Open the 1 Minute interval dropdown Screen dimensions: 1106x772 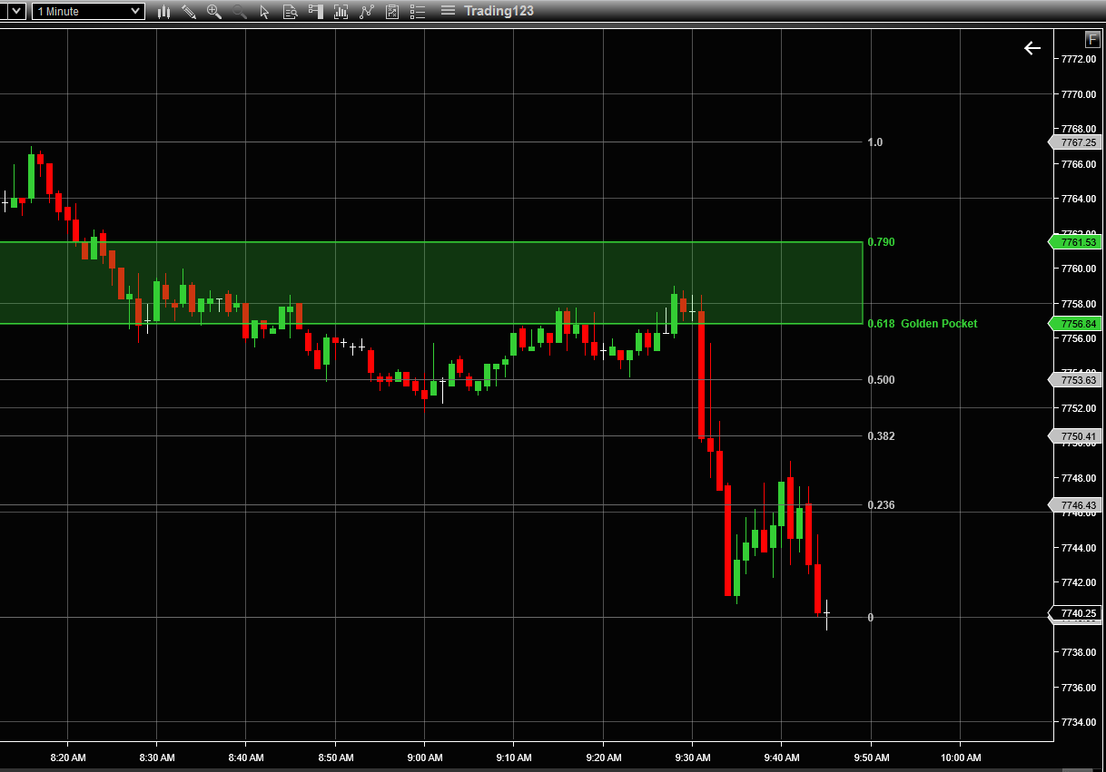coord(88,11)
